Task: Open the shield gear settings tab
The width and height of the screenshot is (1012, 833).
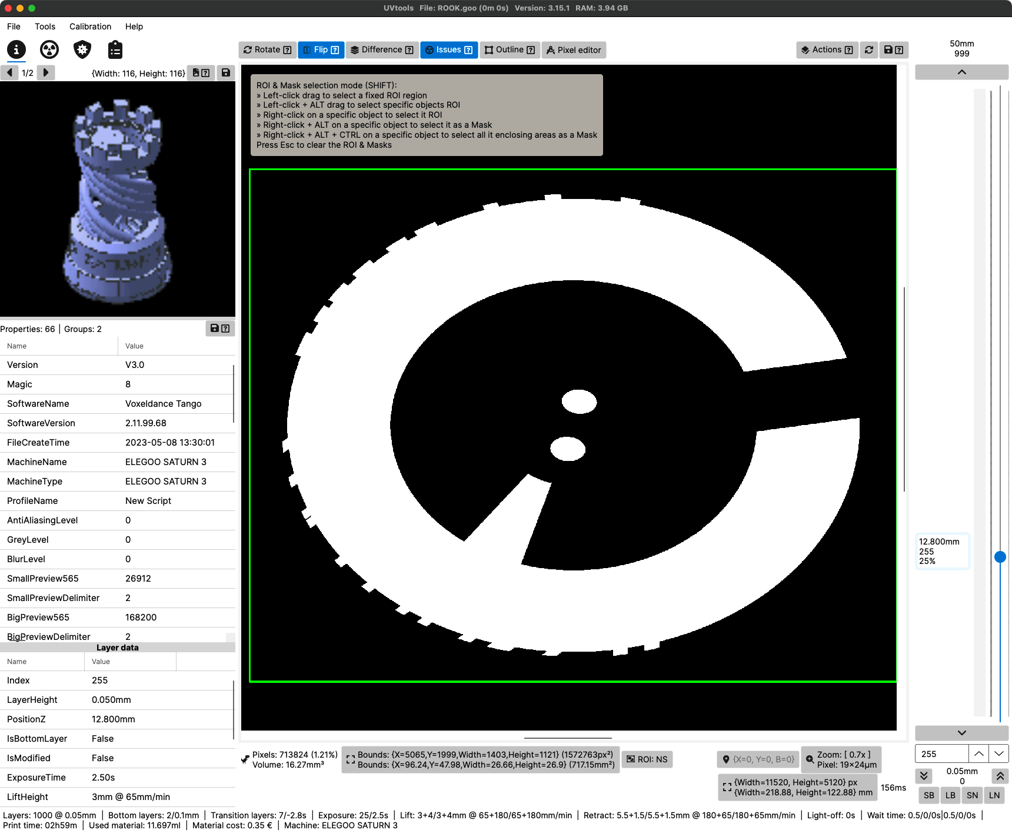Action: [x=82, y=49]
